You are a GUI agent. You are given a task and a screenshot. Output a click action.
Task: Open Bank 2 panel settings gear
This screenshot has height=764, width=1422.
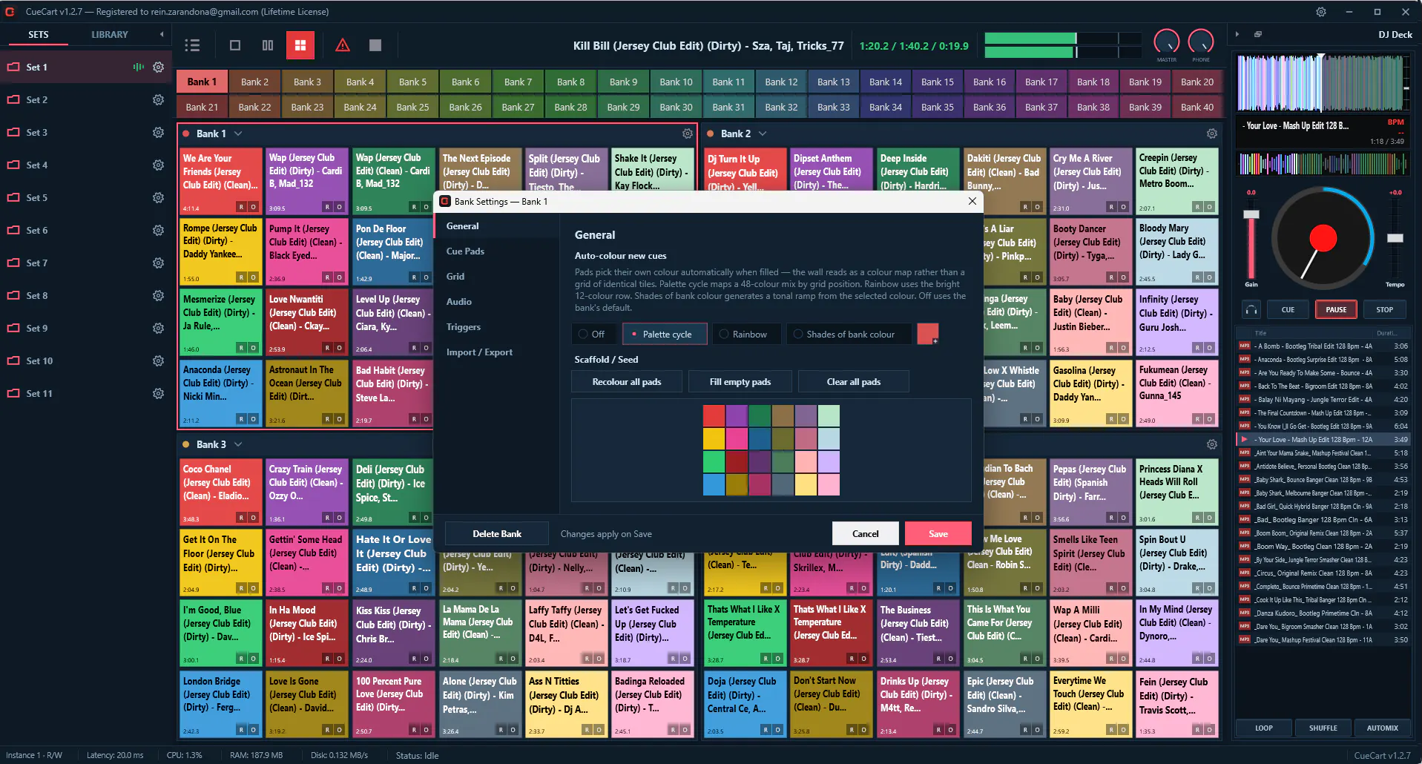1211,134
